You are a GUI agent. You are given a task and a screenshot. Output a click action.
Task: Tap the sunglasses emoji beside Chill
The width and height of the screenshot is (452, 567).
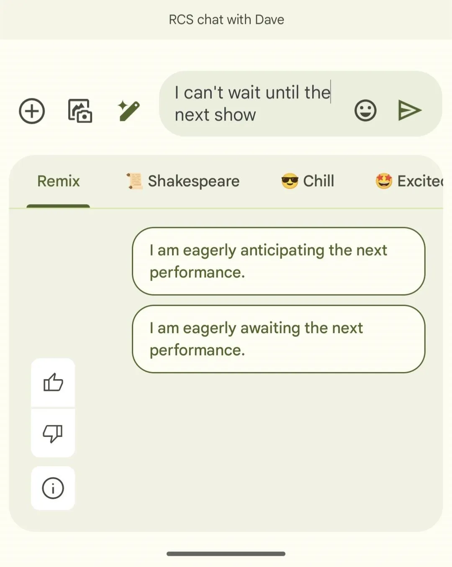tap(290, 181)
